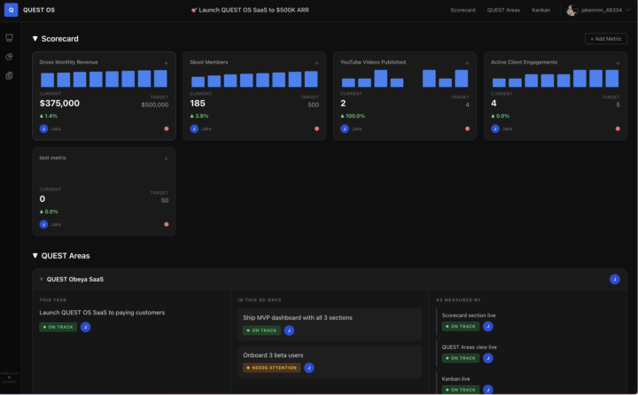Click the QUEST Areas view live text
The height and width of the screenshot is (395, 638).
(x=469, y=347)
